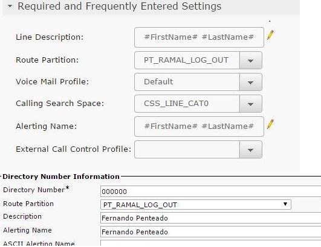321x247 pixels.
Task: Select the Default voice mail profile box
Action: (x=187, y=82)
